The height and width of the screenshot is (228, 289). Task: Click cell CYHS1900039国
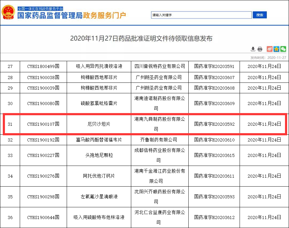[x=43, y=88]
